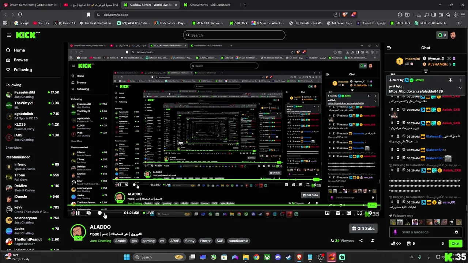Open the apps grid in bookmarks bar

tap(5, 23)
